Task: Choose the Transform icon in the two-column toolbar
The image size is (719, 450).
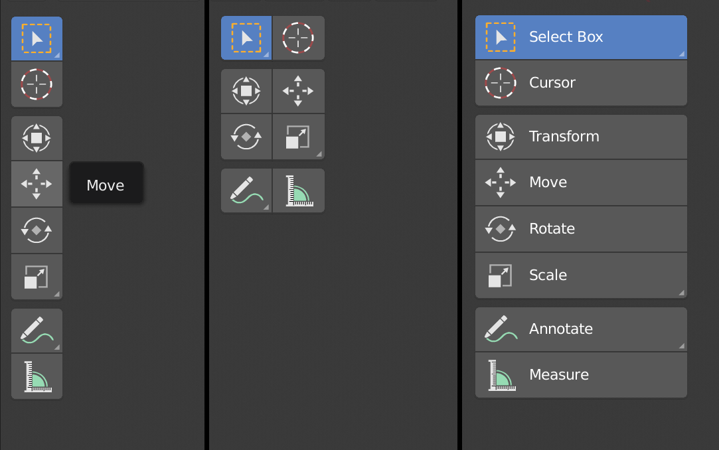Action: (x=246, y=91)
